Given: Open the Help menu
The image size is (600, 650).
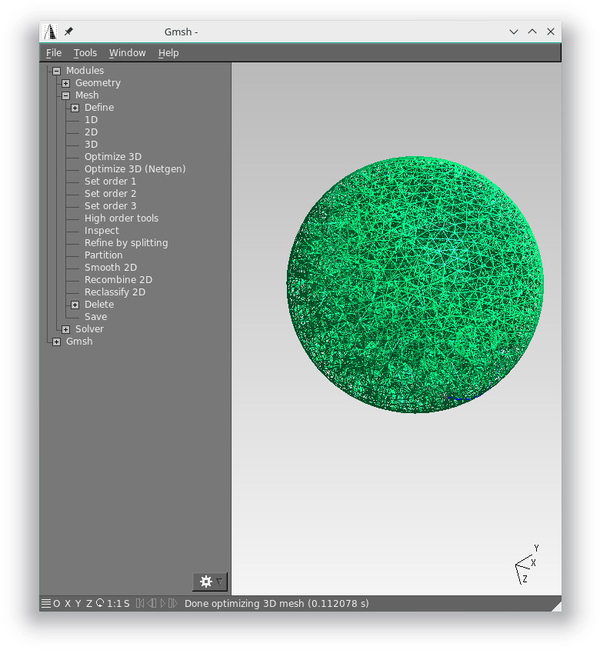Looking at the screenshot, I should click(168, 52).
